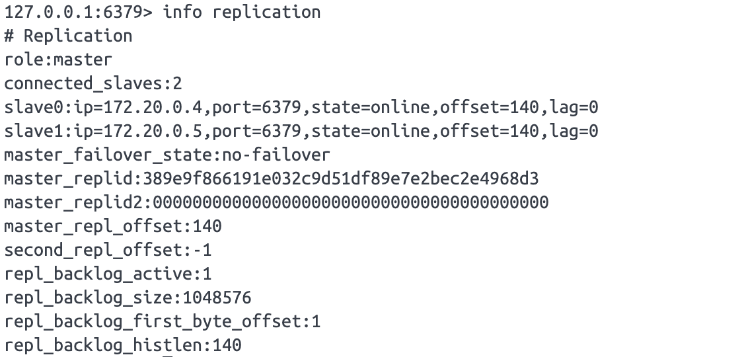Click the master_repl_offset:140 line

click(x=113, y=227)
